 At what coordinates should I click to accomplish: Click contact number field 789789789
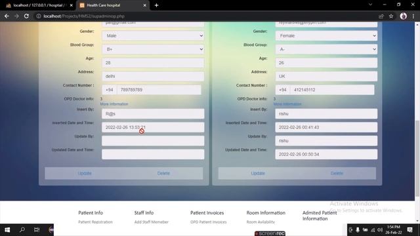[x=159, y=90]
